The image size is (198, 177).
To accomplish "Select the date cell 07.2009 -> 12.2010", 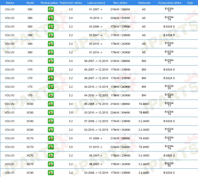I will pos(96,121).
